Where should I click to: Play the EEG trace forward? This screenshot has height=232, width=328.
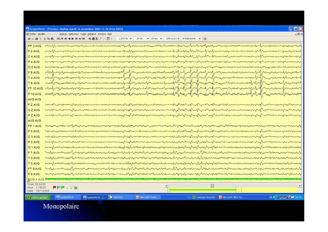pyautogui.click(x=73, y=39)
